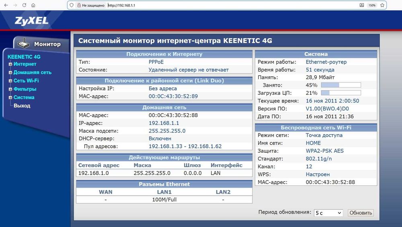The height and width of the screenshot is (227, 402).
Task: Click gateway 0.0.0.0 in routes table
Action: 193,173
